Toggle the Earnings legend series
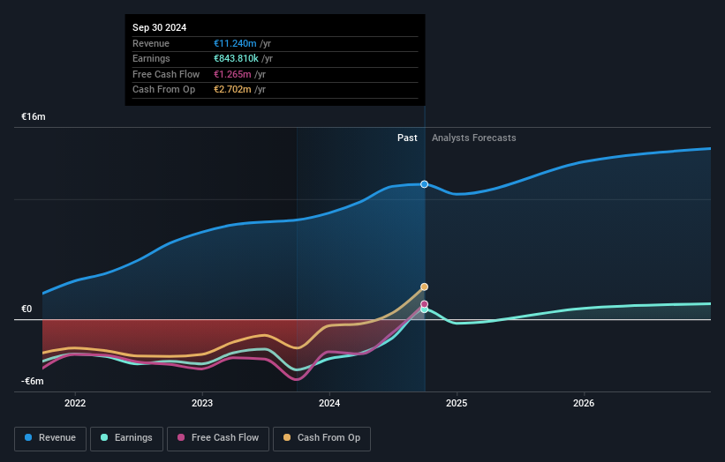Image resolution: width=725 pixels, height=462 pixels. click(126, 438)
